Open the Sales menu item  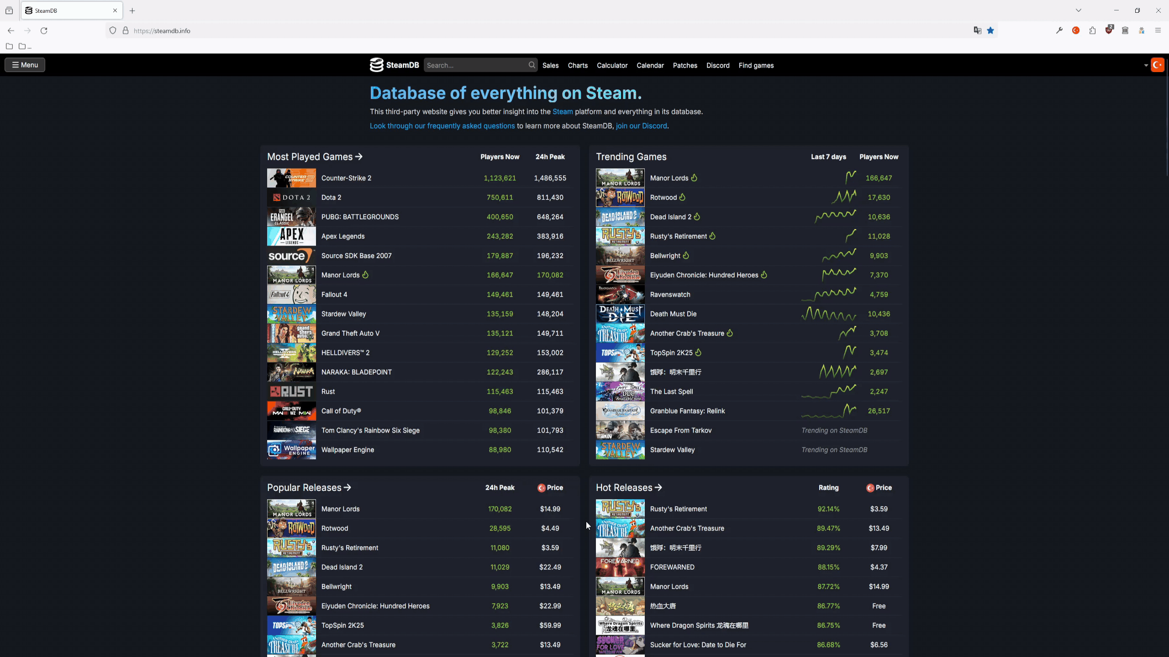tap(550, 65)
